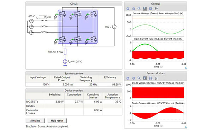Click the '2.005 kW' rated output power value
This screenshot has height=131, width=212.
click(x=68, y=85)
